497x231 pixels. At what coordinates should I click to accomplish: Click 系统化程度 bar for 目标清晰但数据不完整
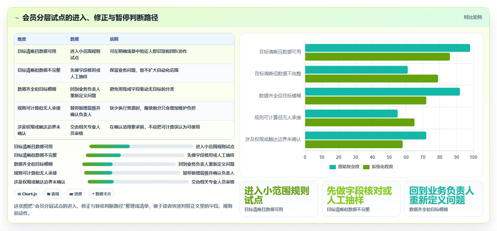click(371, 79)
